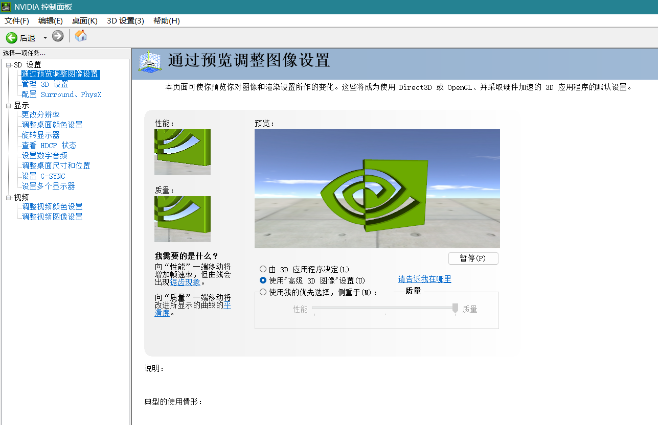Open the 帮助(H) menu
This screenshot has height=425, width=658.
167,21
